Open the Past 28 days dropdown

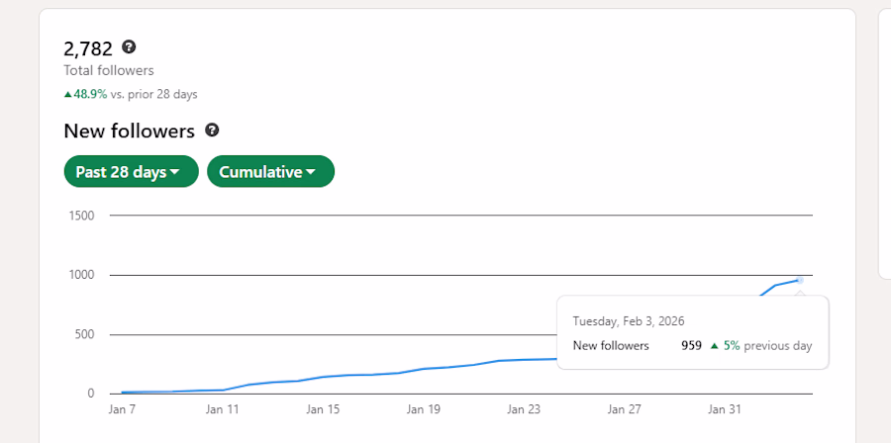pyautogui.click(x=132, y=171)
